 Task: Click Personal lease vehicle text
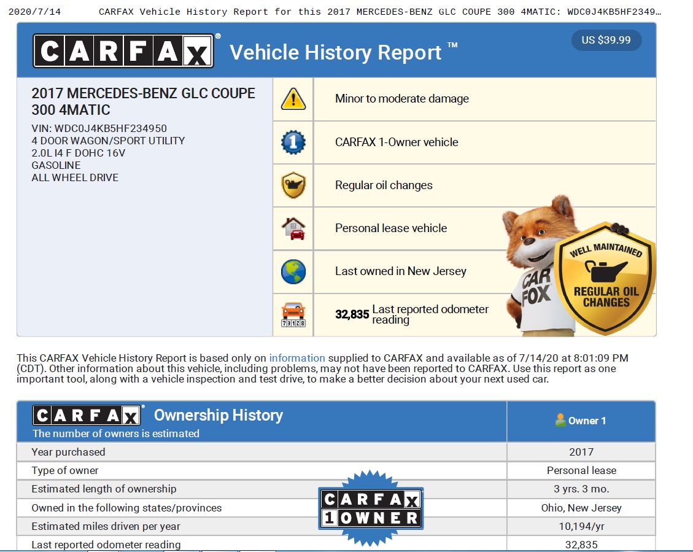391,228
